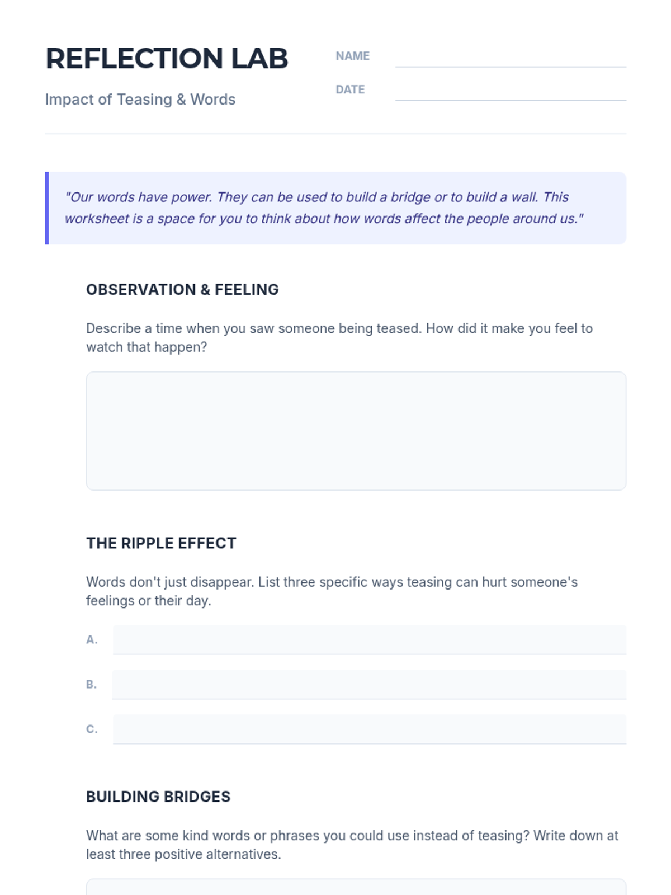The image size is (671, 895).
Task: Click the 'What are some kind words' prompt
Action: point(352,845)
